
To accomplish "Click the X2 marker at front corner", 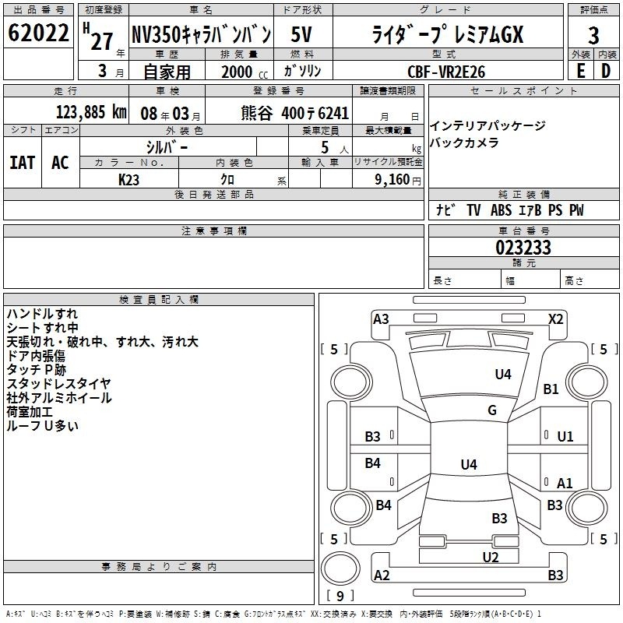I will (555, 319).
